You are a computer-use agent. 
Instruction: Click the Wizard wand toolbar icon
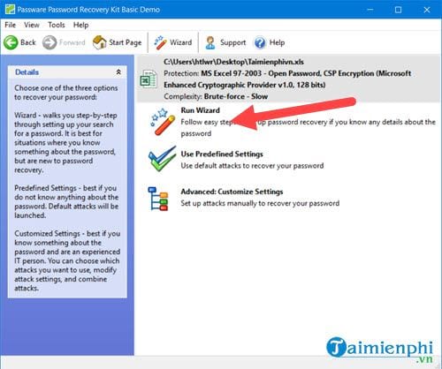pyautogui.click(x=160, y=42)
